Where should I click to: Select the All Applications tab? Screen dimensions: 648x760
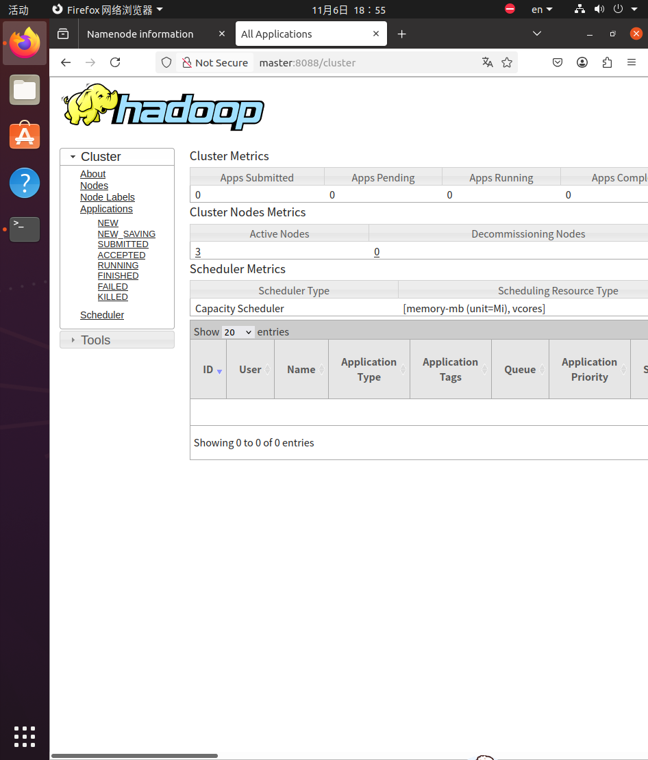click(x=301, y=34)
